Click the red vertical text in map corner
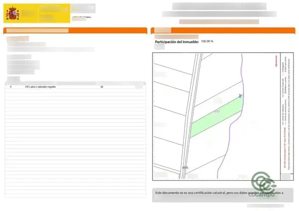 [x=276, y=61]
